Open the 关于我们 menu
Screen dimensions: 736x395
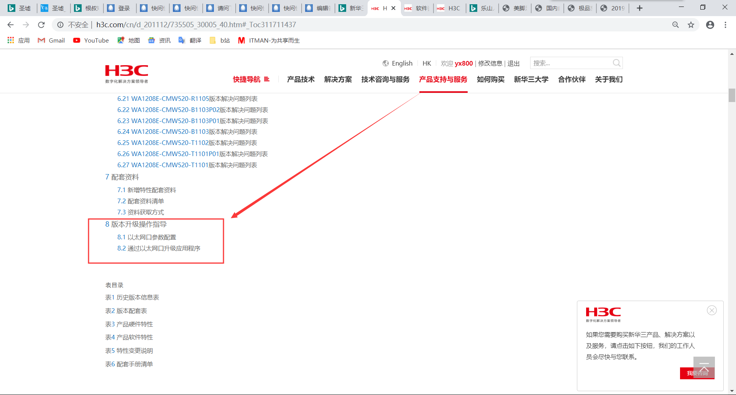click(609, 79)
